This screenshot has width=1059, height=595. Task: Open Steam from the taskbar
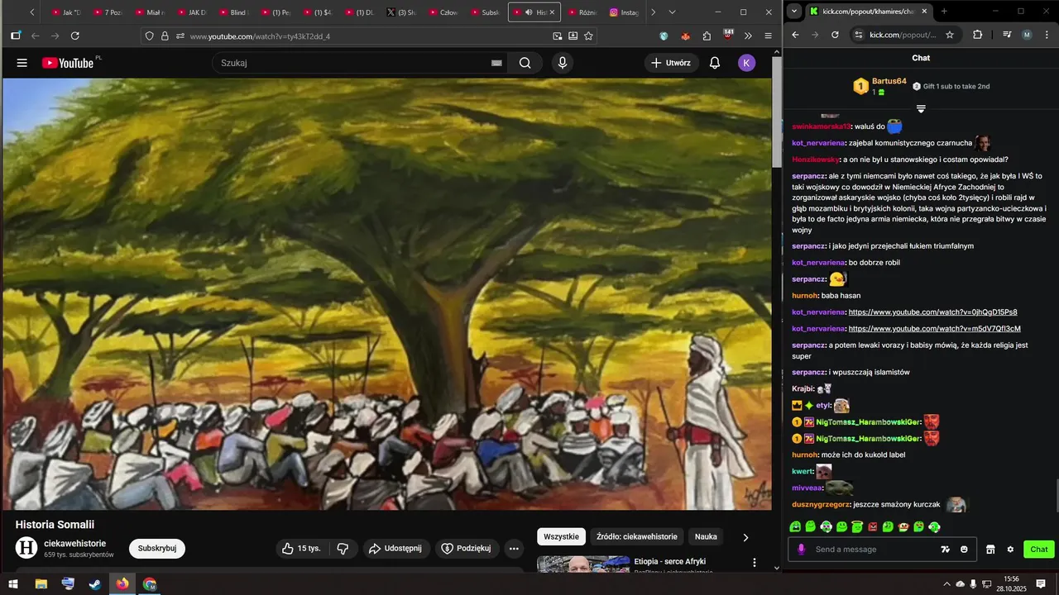[x=95, y=584]
